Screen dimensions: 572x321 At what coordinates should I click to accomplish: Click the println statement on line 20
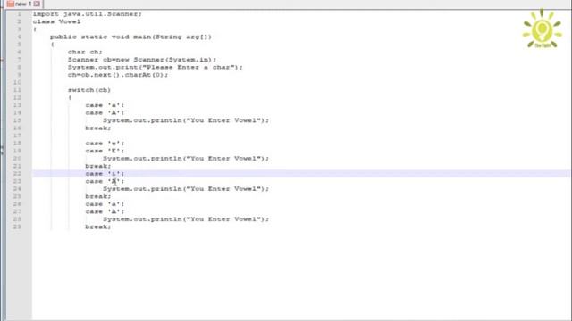pyautogui.click(x=186, y=159)
